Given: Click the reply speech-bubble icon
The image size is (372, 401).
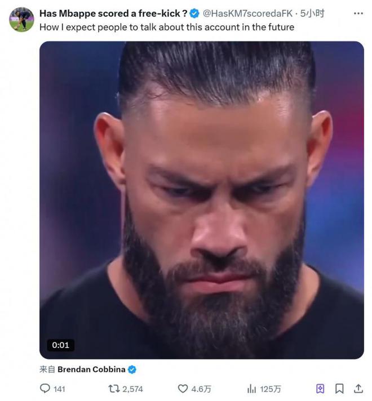Looking at the screenshot, I should (45, 389).
